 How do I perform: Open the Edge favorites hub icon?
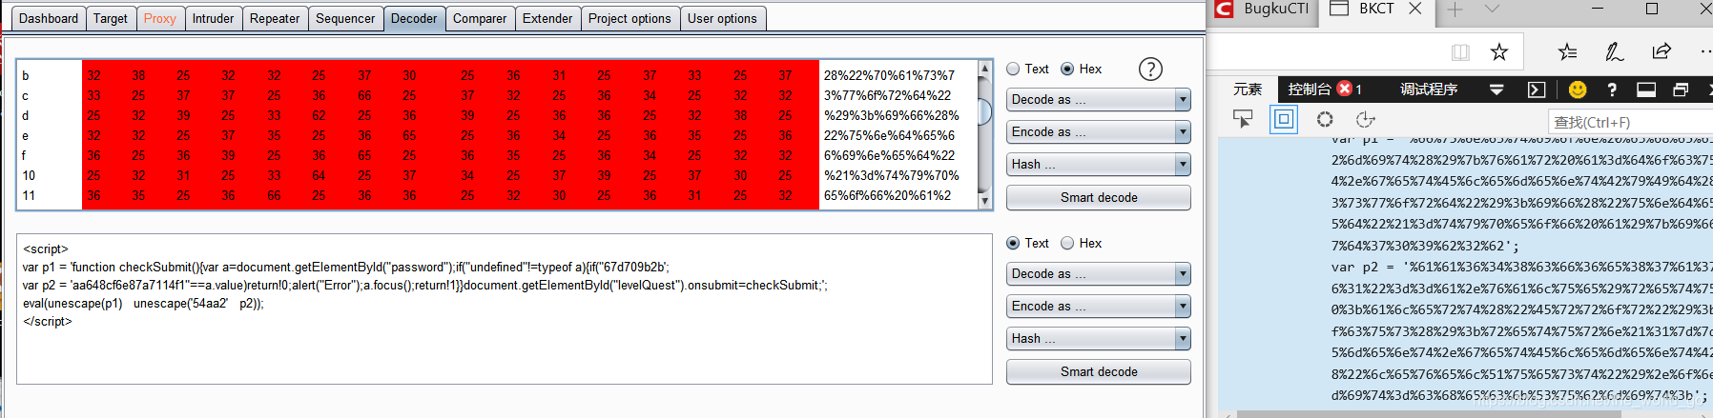point(1567,51)
